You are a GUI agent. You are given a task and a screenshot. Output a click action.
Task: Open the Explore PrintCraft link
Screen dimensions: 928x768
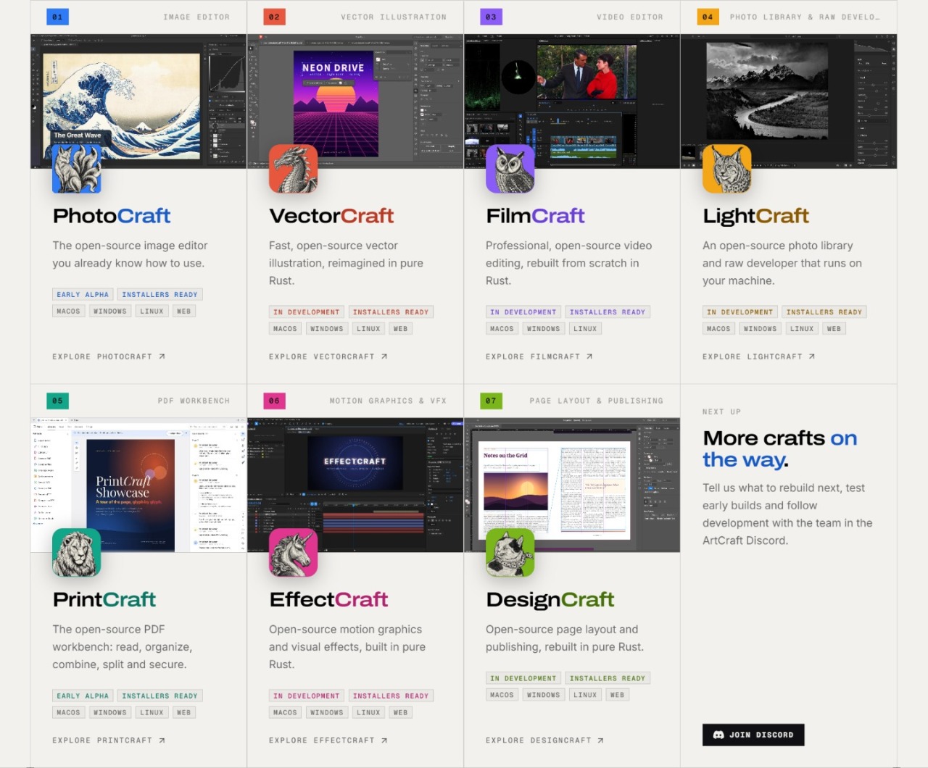pyautogui.click(x=109, y=740)
